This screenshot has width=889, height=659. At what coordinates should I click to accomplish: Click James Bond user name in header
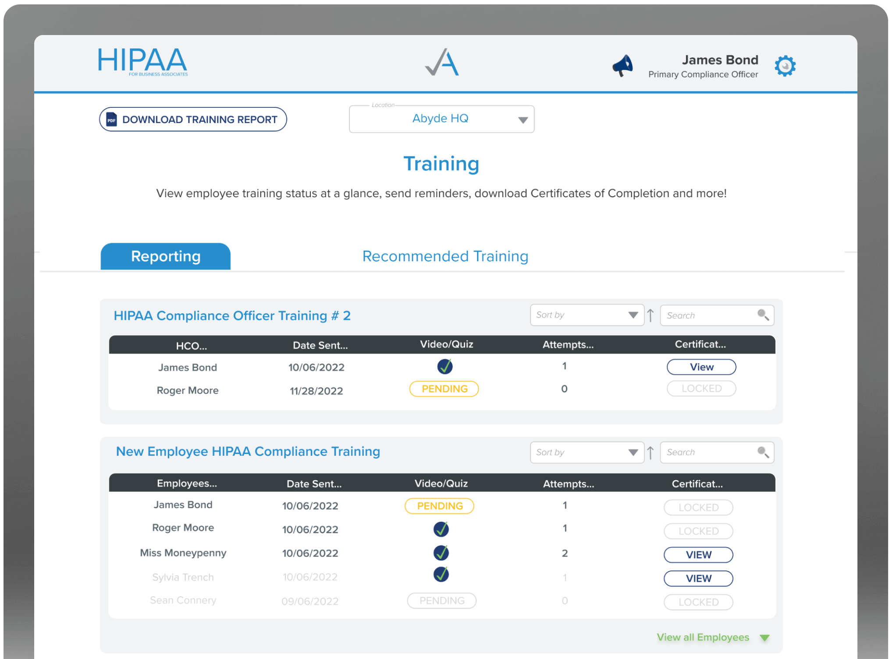[720, 60]
